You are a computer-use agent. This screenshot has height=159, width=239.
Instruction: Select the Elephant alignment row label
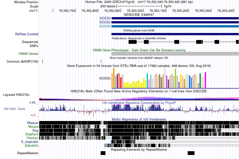click(x=32, y=134)
